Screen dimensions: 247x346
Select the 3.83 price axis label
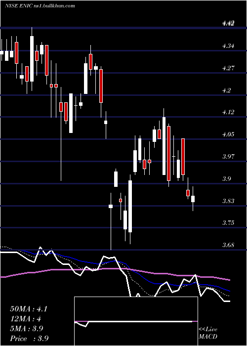(228, 201)
